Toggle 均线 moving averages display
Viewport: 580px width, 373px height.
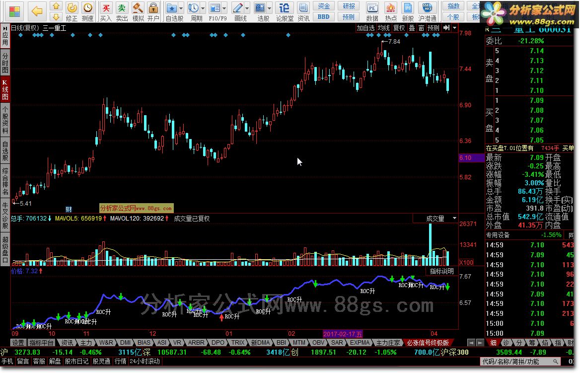(383, 28)
